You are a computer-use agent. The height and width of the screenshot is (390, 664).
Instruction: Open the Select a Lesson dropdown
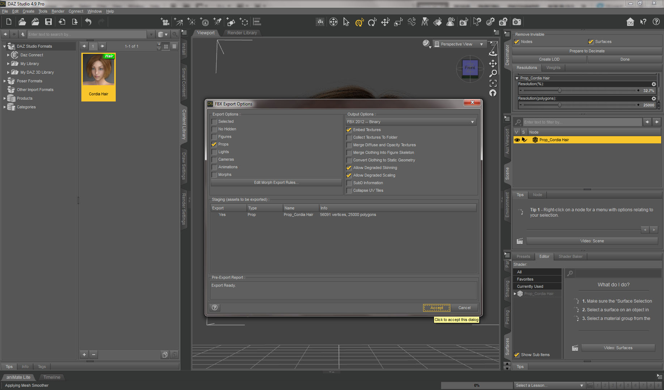click(549, 385)
